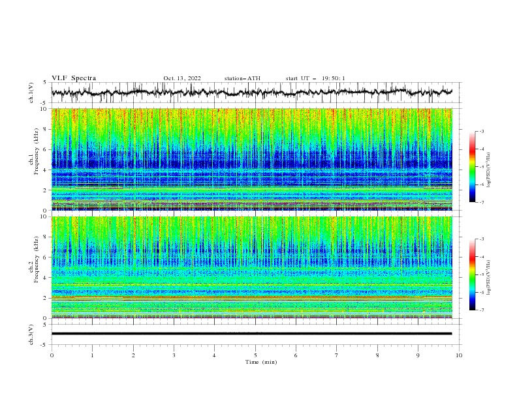517x399 pixels.
Task: Click the ch.1 voltage waveform trace
Action: [x=251, y=92]
